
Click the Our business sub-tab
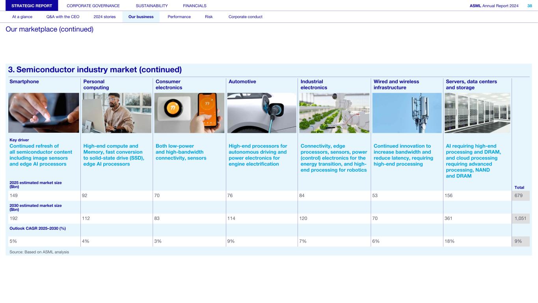pyautogui.click(x=141, y=17)
